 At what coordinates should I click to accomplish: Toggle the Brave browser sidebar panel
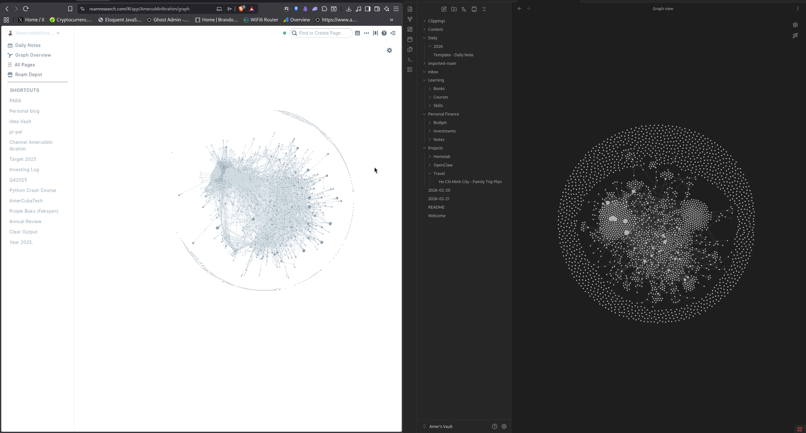(368, 8)
